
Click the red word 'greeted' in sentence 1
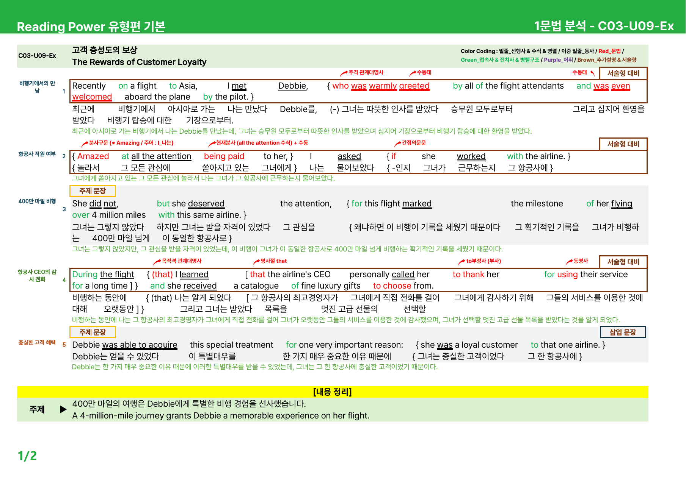[x=414, y=86]
